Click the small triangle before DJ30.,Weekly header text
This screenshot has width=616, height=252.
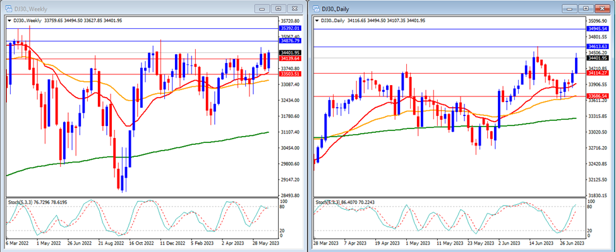(9, 20)
